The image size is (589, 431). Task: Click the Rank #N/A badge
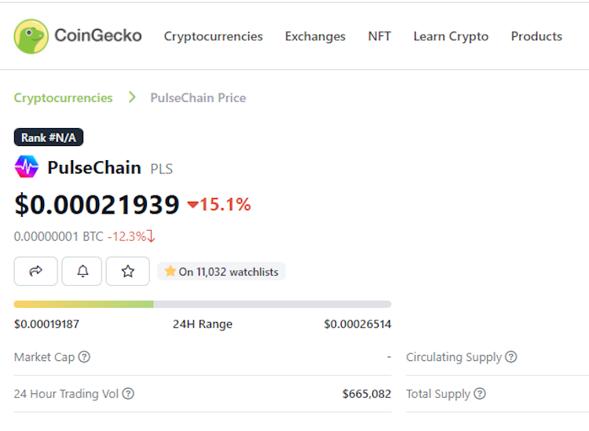[49, 137]
